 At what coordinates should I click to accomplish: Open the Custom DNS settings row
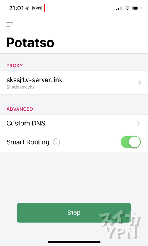[x=74, y=123]
